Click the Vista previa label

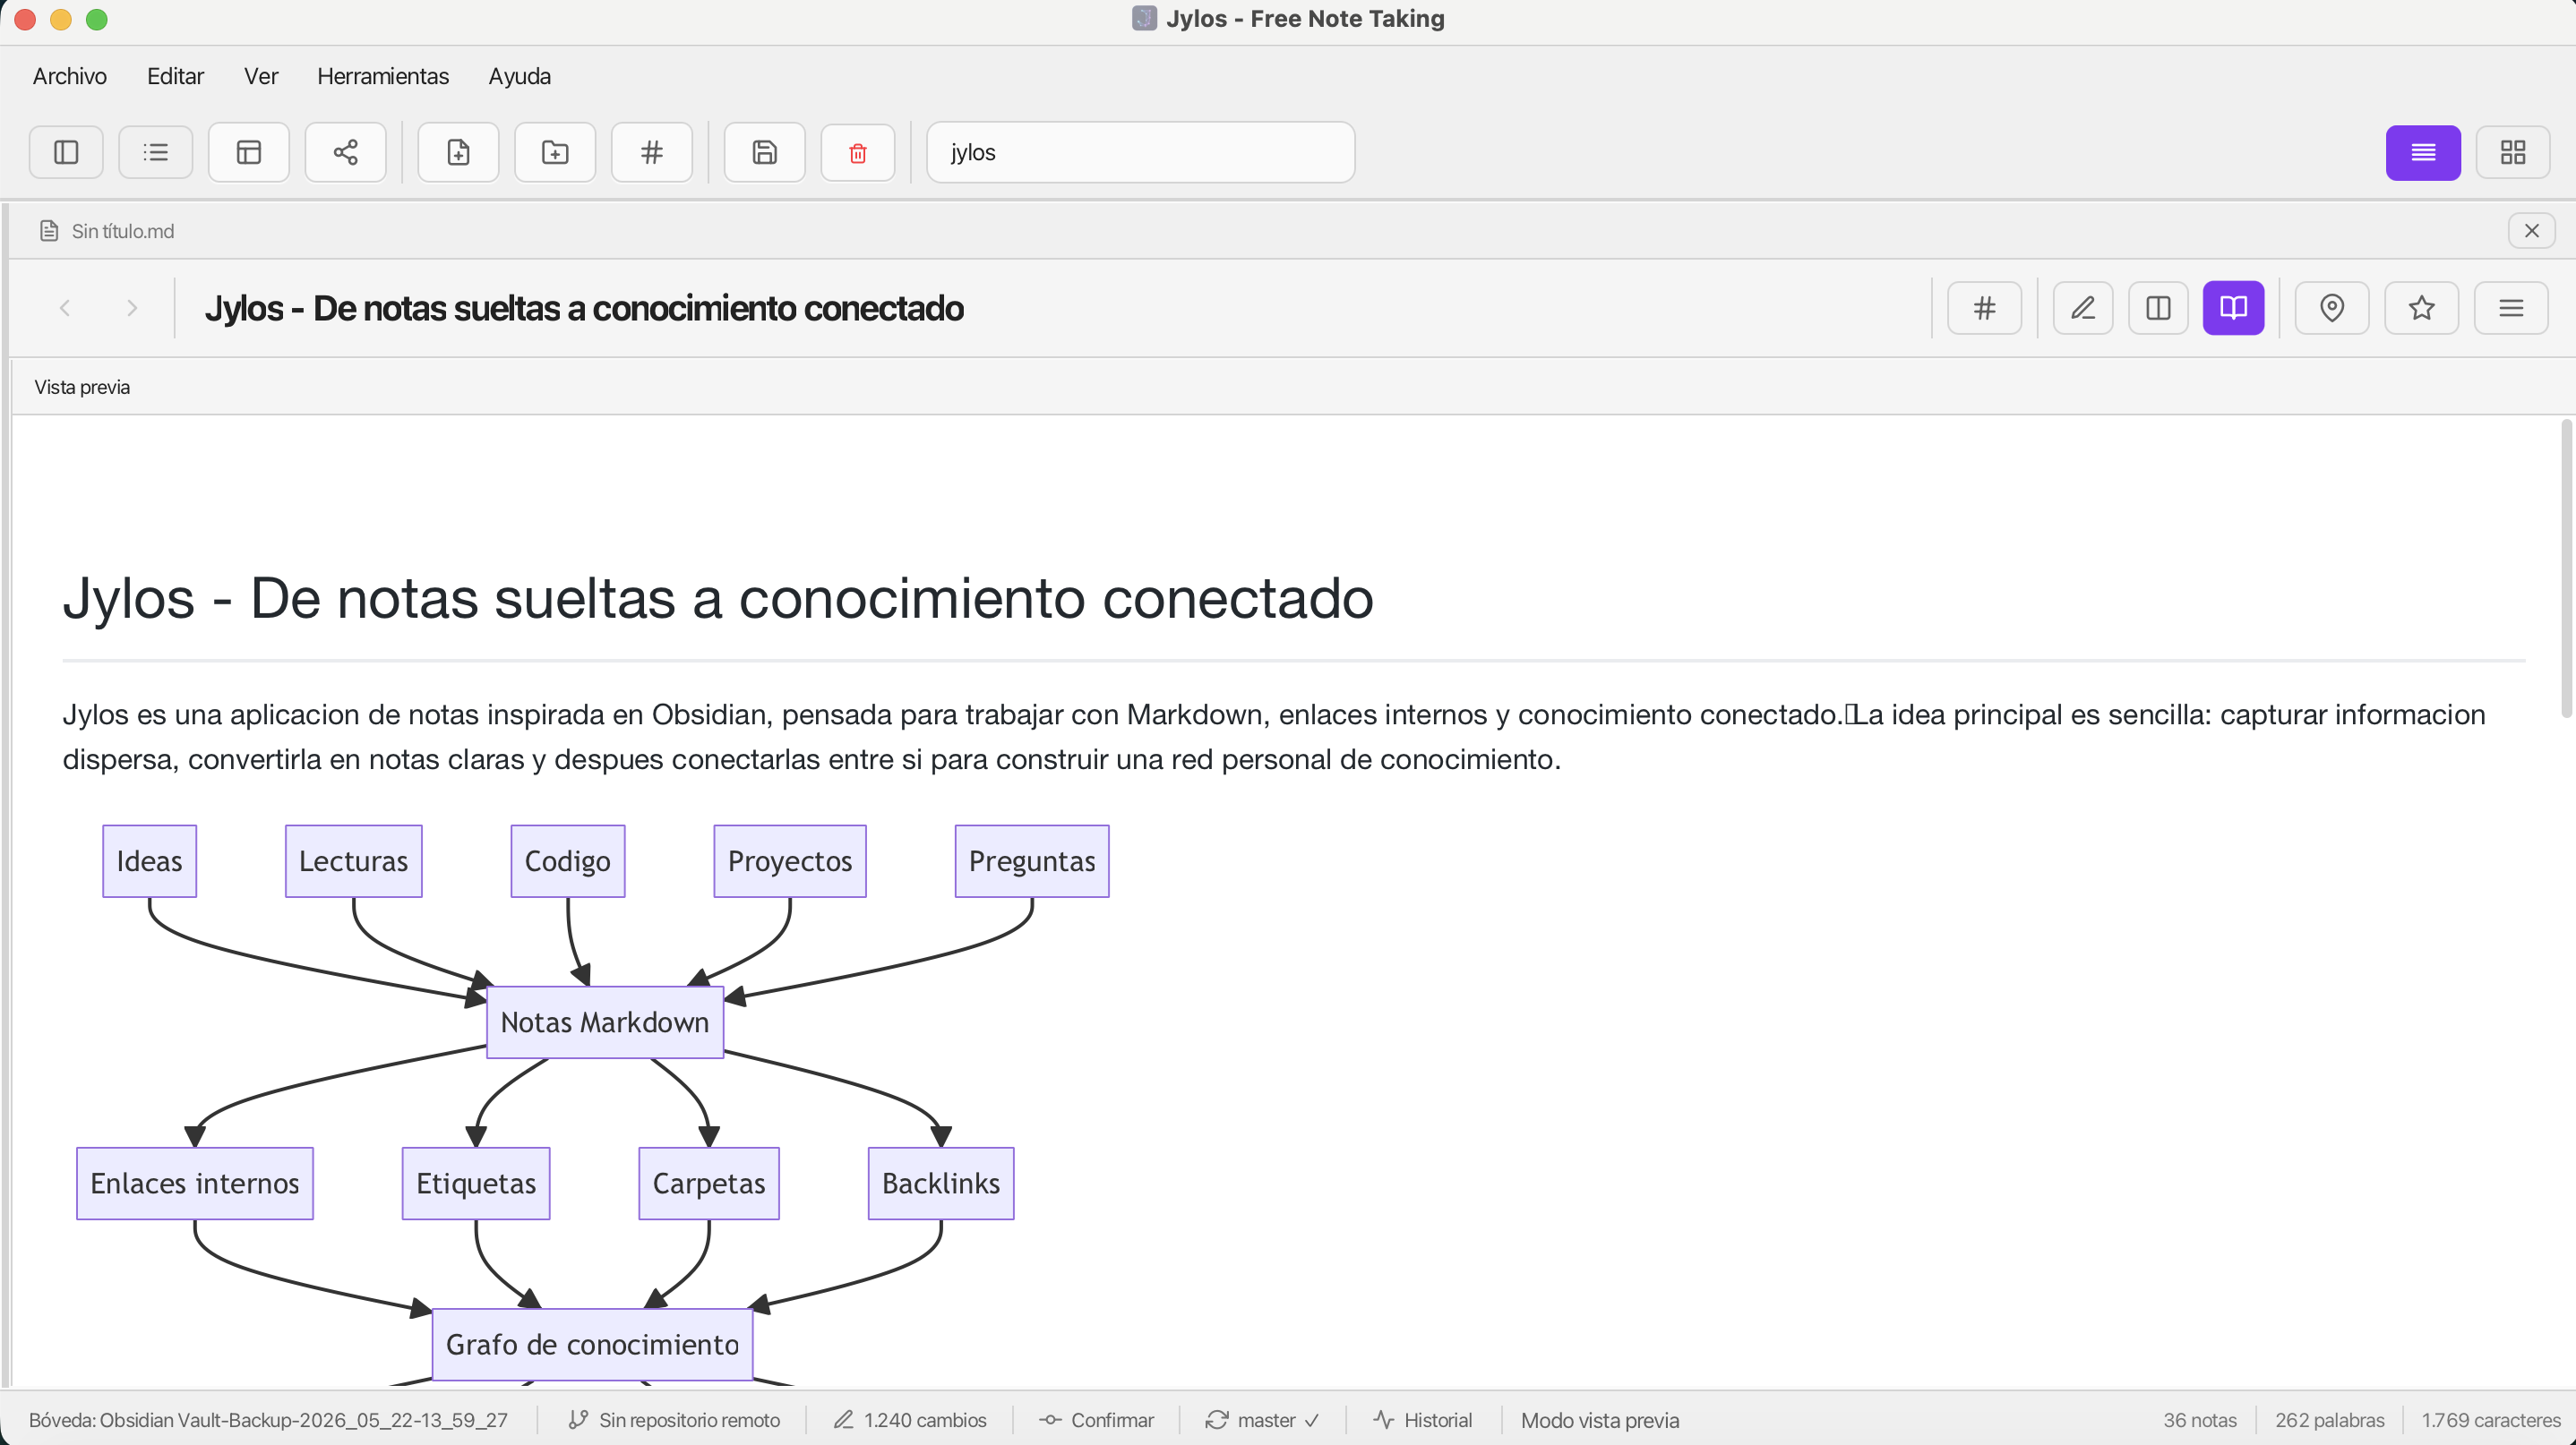click(x=82, y=387)
